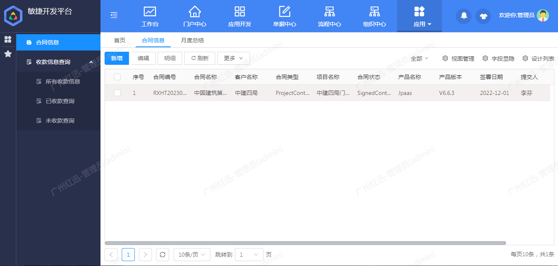558x266 pixels.
Task: Click the 明细 button
Action: click(170, 58)
